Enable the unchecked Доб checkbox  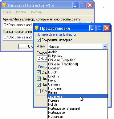point(39,91)
